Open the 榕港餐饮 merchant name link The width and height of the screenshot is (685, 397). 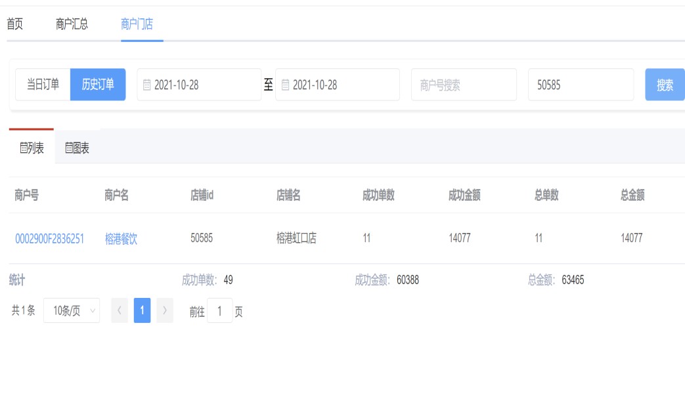(x=121, y=239)
